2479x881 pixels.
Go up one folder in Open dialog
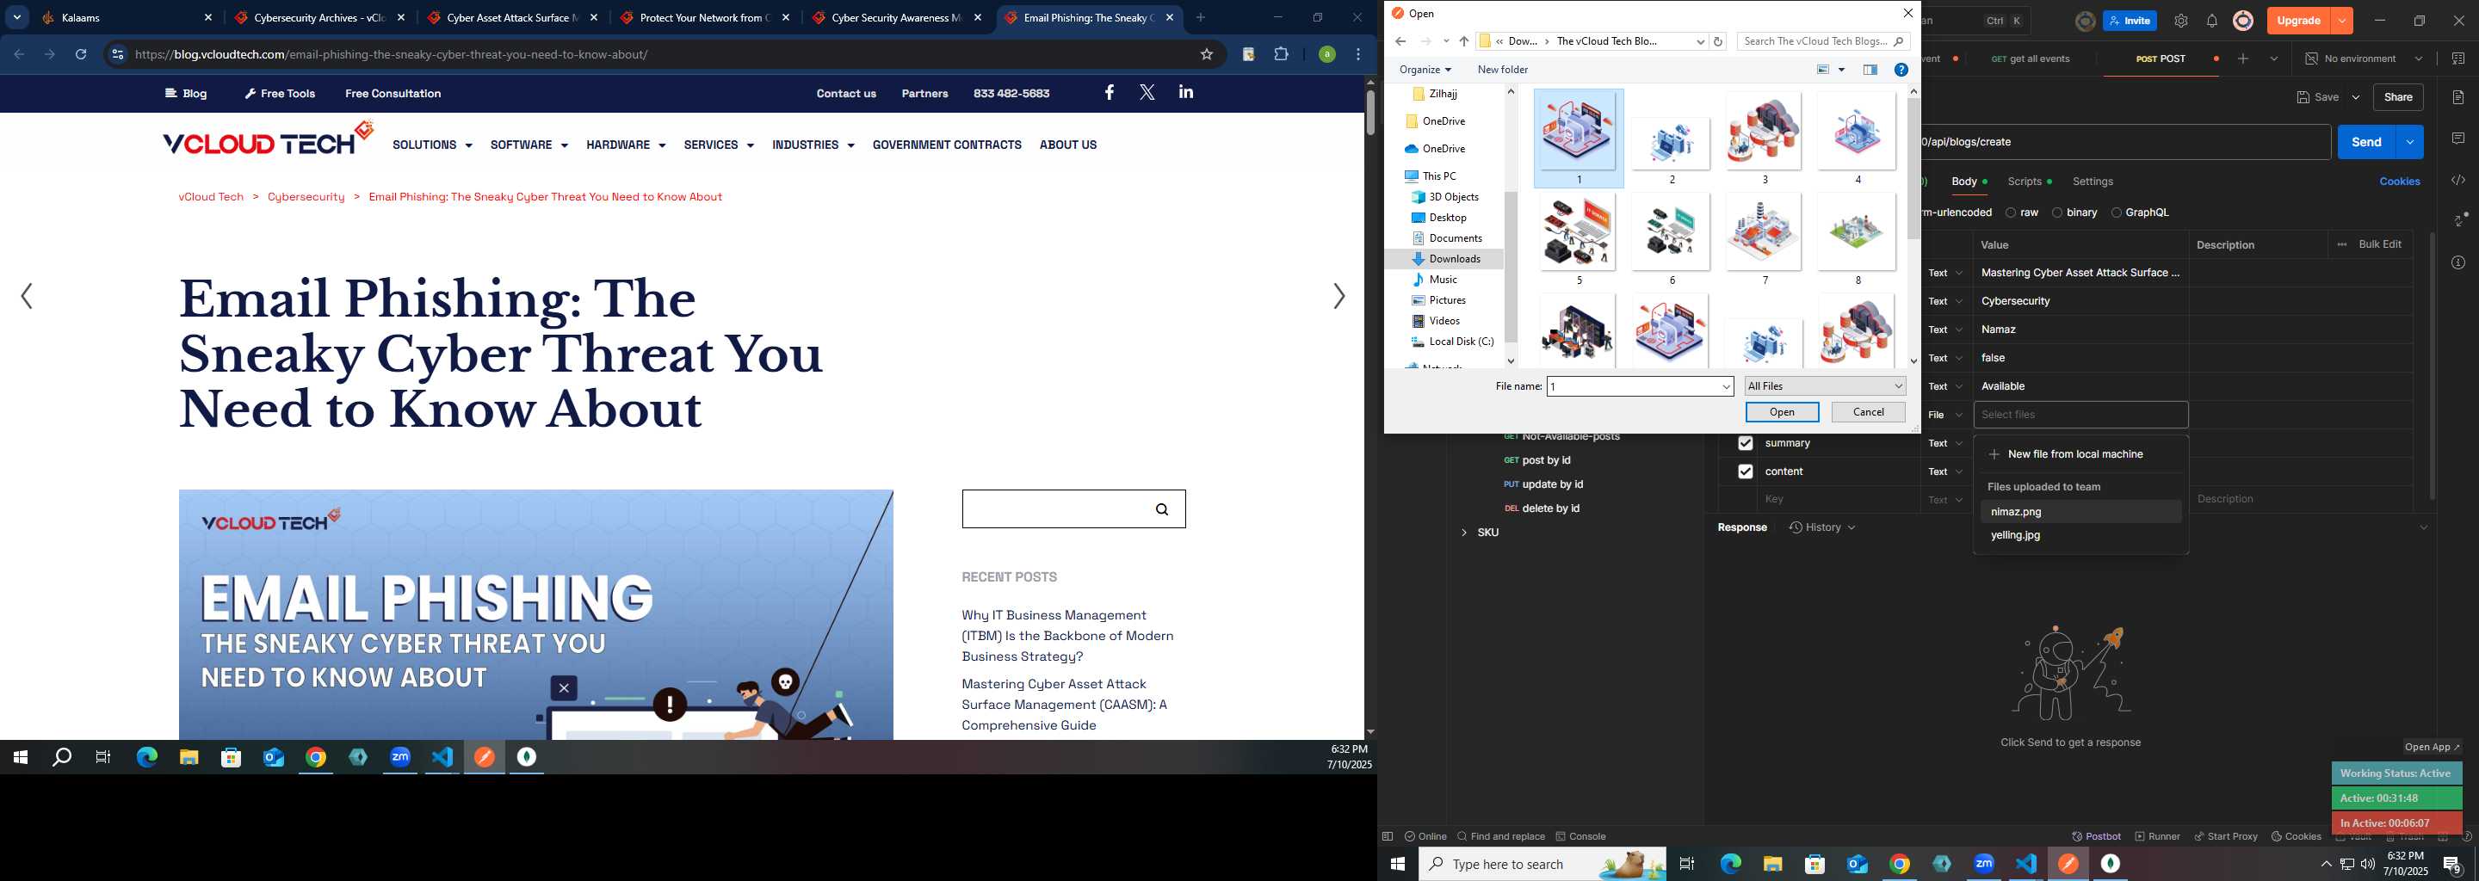tap(1463, 41)
